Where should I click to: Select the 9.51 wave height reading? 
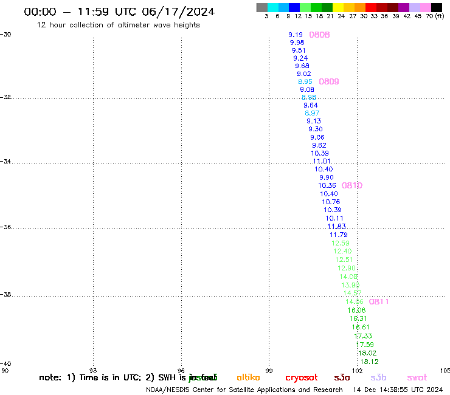(x=299, y=50)
